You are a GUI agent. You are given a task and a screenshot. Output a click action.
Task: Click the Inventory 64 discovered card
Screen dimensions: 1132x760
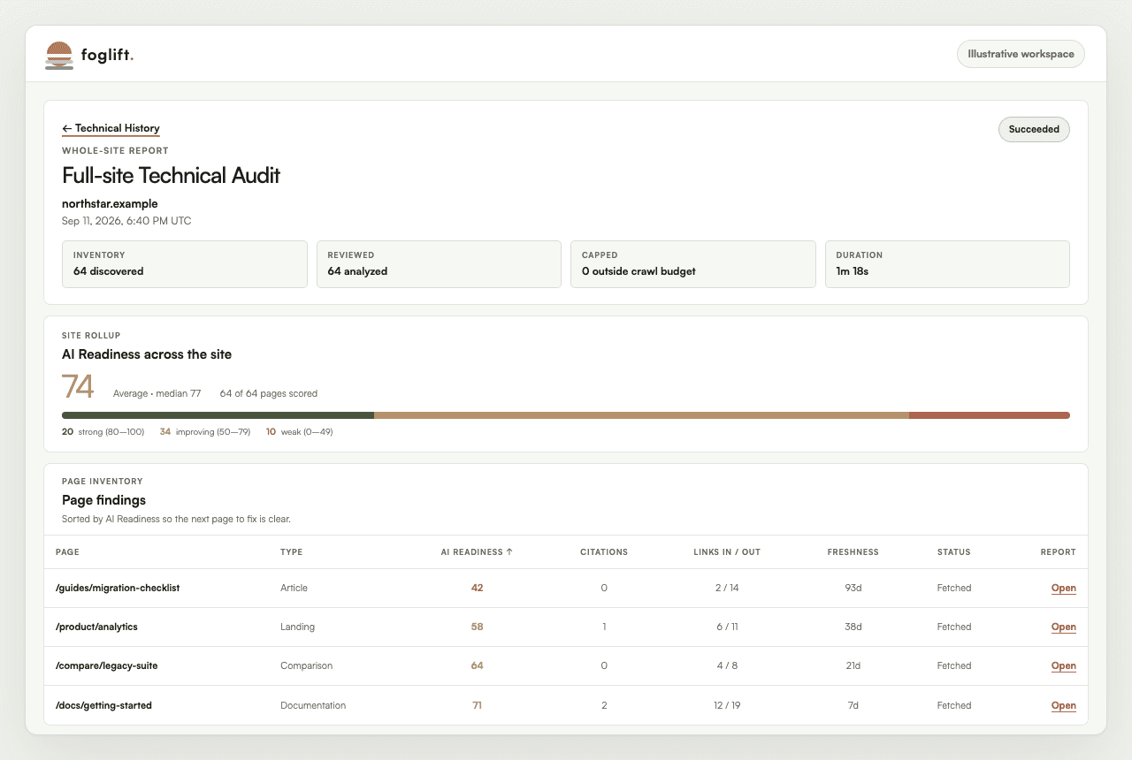185,264
